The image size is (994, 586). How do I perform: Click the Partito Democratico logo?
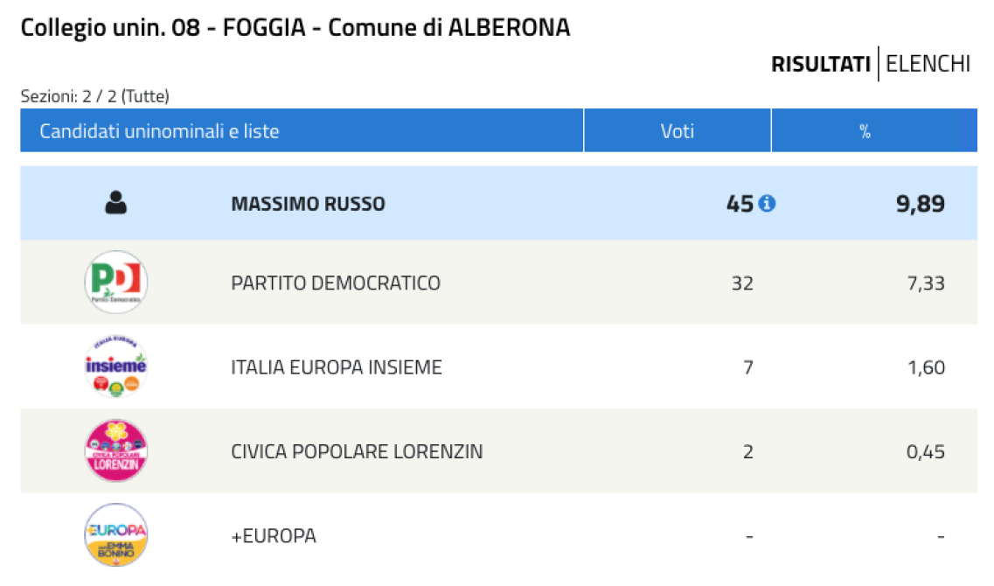coord(116,283)
